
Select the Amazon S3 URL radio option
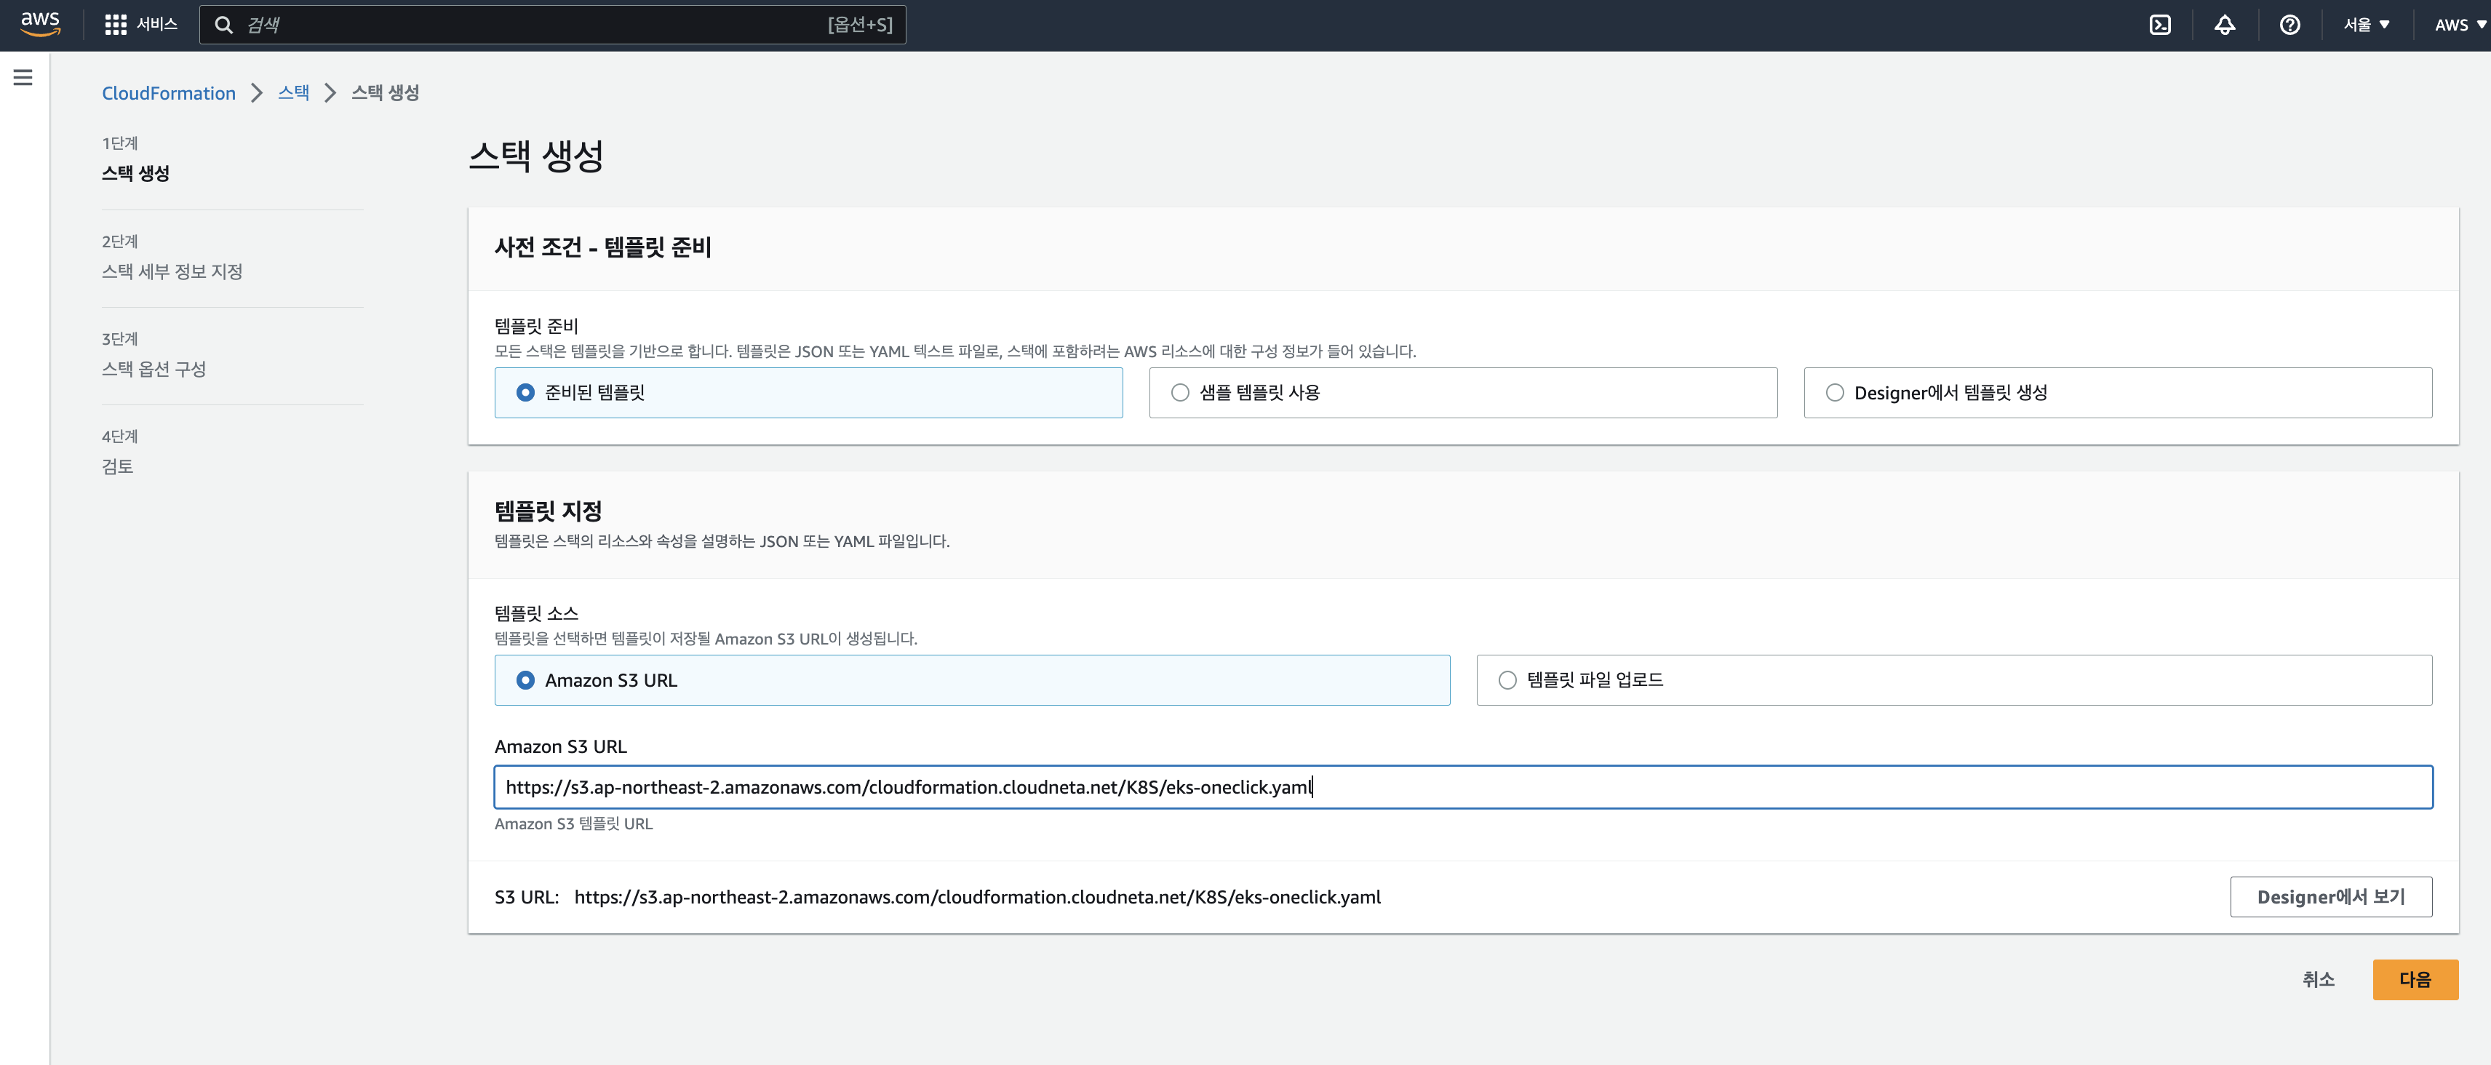coord(525,680)
